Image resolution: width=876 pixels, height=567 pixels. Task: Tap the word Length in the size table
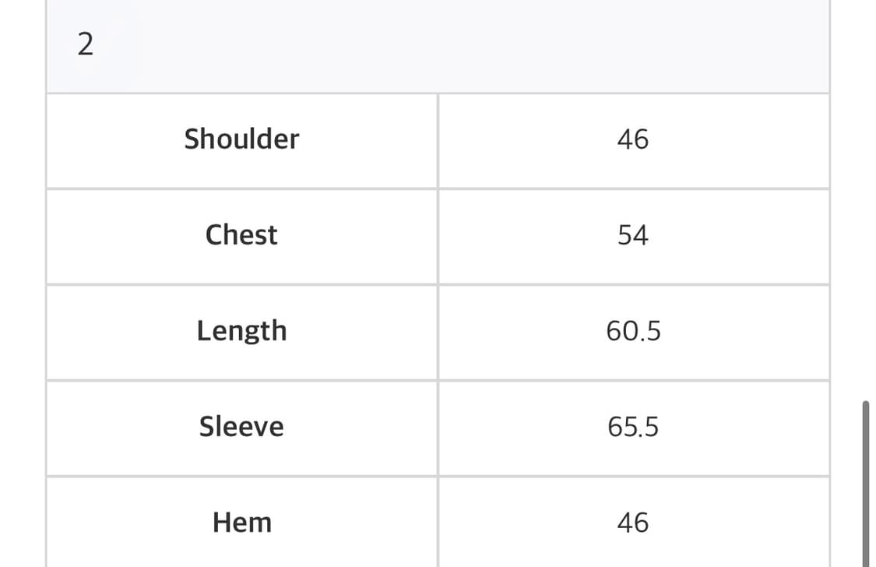click(241, 331)
